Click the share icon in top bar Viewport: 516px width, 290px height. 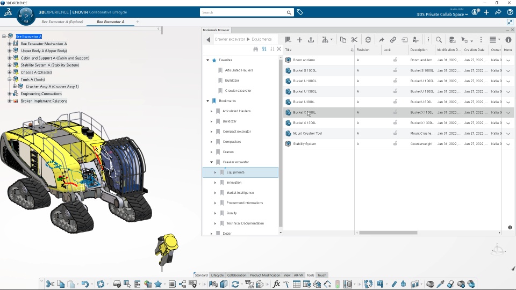coord(498,12)
